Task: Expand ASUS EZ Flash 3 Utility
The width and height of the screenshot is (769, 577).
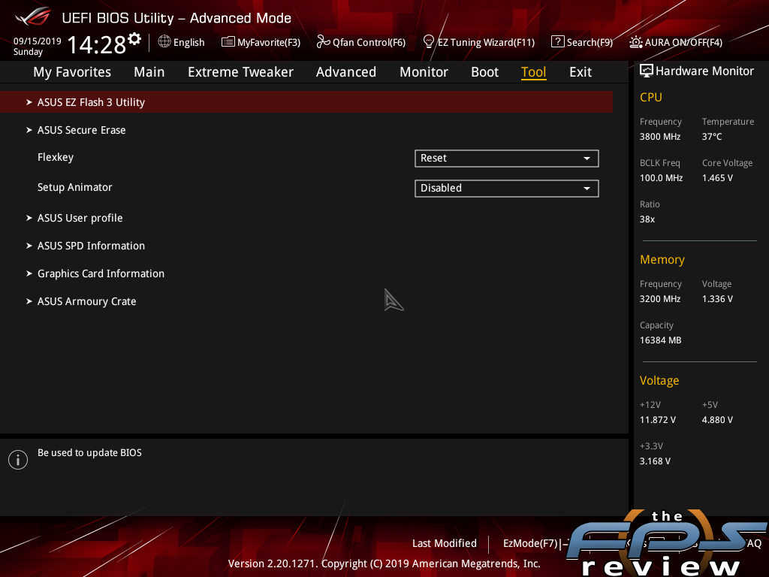Action: point(306,102)
